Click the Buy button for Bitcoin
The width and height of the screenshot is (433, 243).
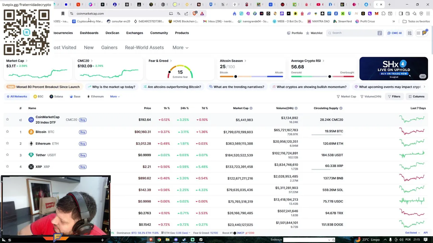[83, 132]
